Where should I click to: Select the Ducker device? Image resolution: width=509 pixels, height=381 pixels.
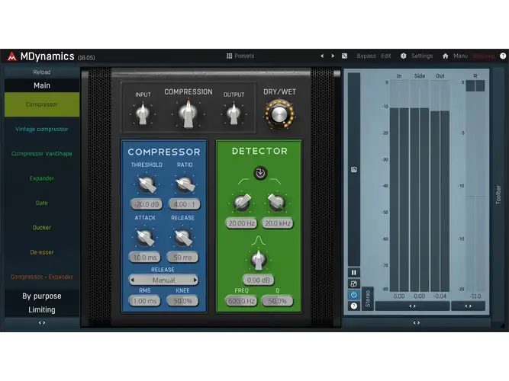click(42, 228)
